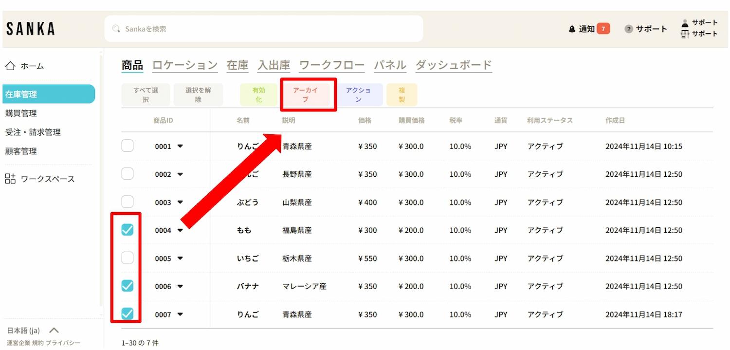The height and width of the screenshot is (350, 730).
Task: Expand dropdown arrow for product 0003
Action: 180,202
